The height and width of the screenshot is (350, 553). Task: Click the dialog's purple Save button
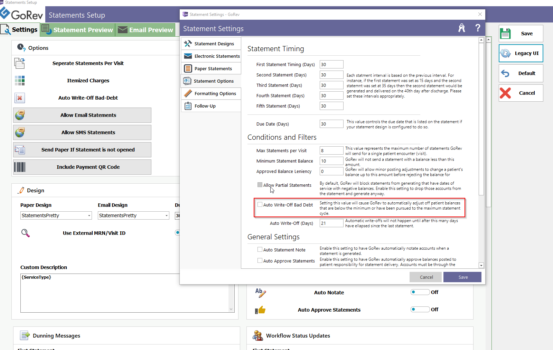(x=462, y=277)
